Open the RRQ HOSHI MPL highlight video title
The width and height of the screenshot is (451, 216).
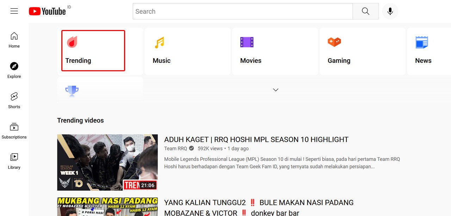point(256,139)
